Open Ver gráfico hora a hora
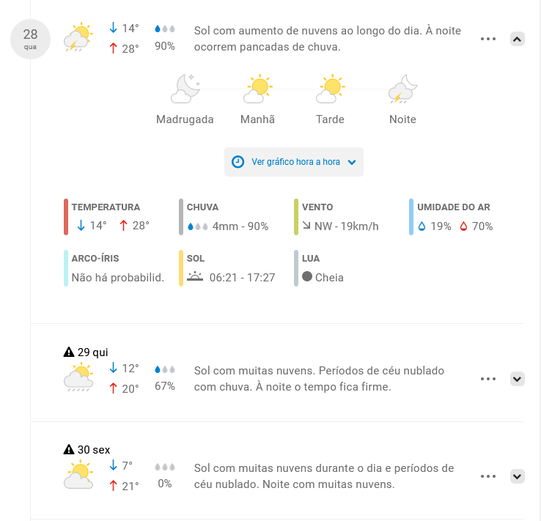Screen dimensions: 541x521 point(294,162)
